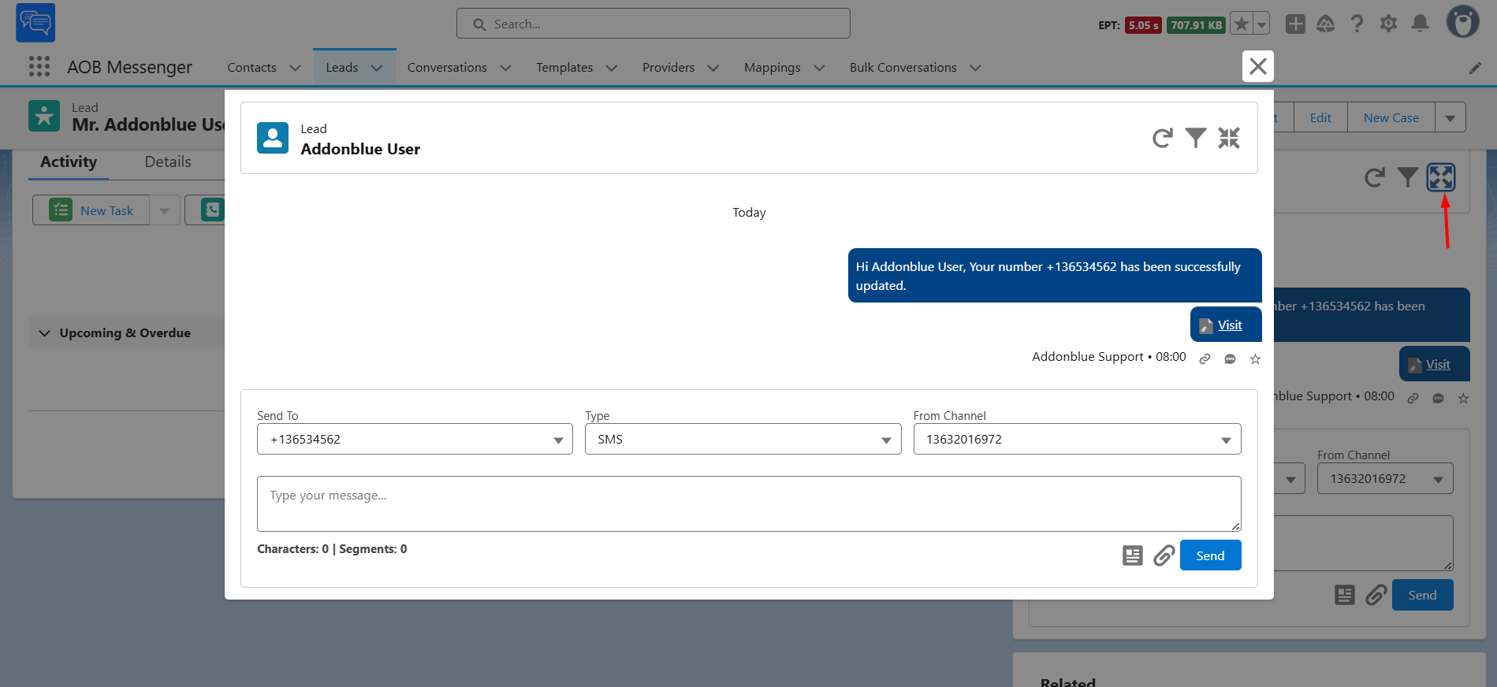Open the modal From Channel dropdown
The height and width of the screenshot is (687, 1497).
(1078, 440)
